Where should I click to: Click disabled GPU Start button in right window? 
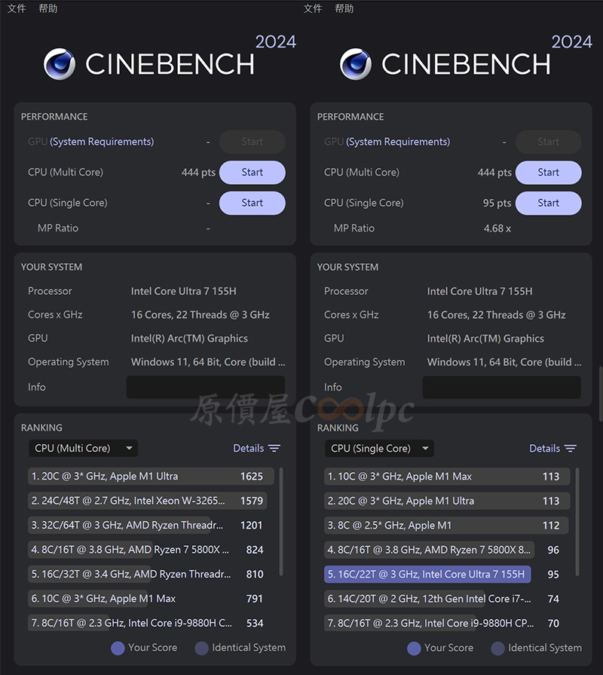549,142
